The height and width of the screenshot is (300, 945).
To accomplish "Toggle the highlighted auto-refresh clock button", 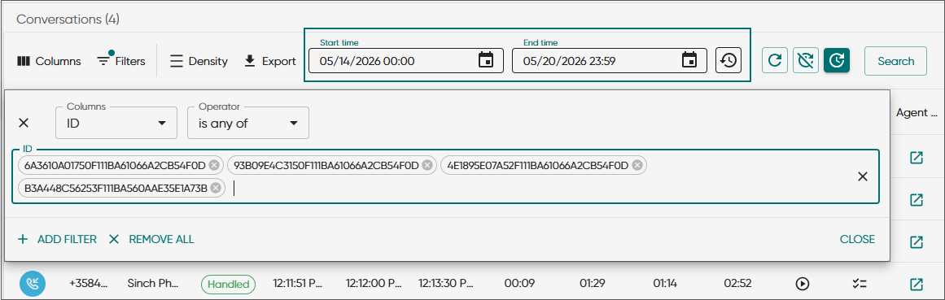I will pos(837,60).
